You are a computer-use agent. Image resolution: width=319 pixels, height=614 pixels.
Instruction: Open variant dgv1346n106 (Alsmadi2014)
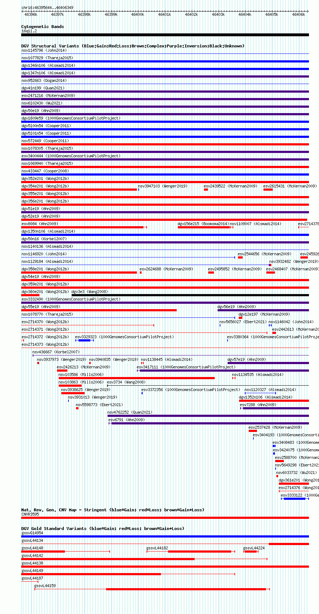coord(48,65)
